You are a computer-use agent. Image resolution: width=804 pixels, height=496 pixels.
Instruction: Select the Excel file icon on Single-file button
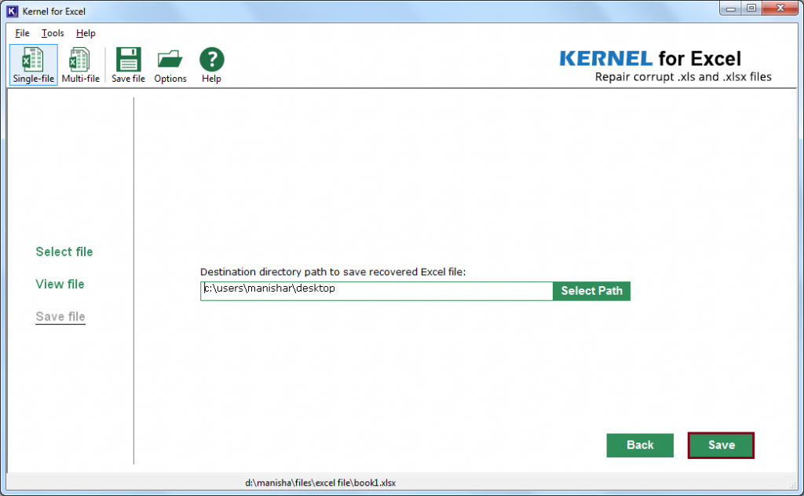tap(33, 58)
